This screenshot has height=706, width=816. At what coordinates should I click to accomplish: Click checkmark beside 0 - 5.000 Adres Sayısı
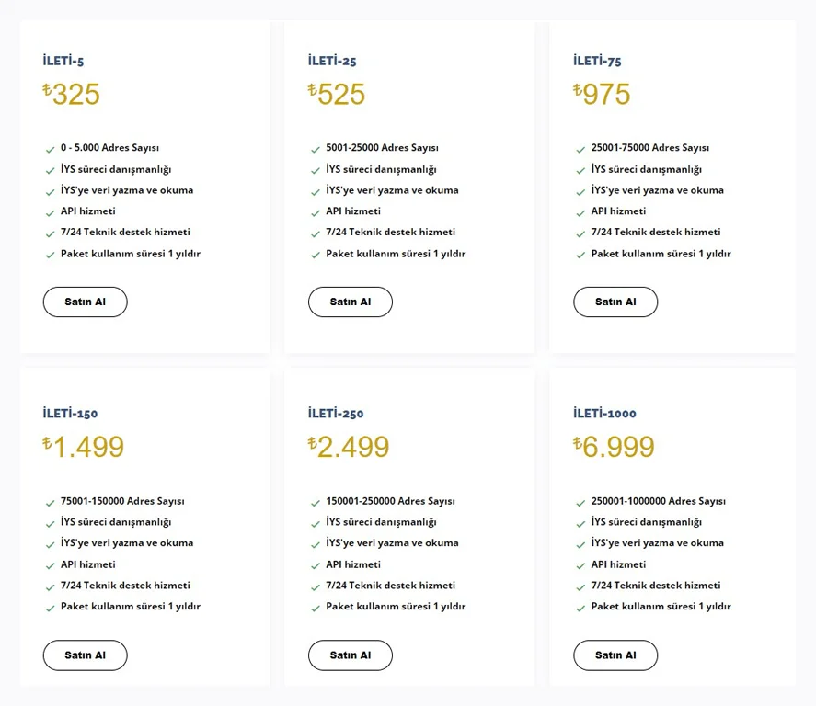coord(50,149)
